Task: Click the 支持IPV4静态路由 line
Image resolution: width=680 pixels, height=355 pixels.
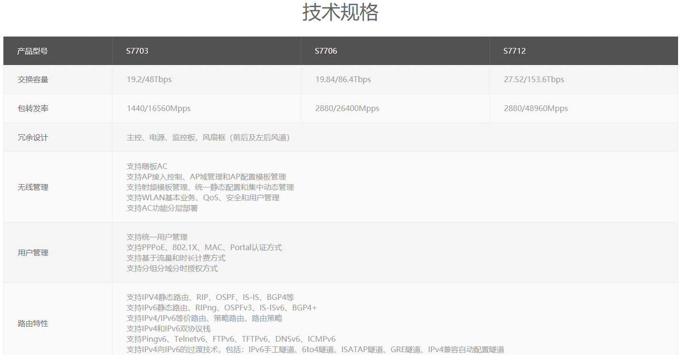Action: click(x=210, y=298)
